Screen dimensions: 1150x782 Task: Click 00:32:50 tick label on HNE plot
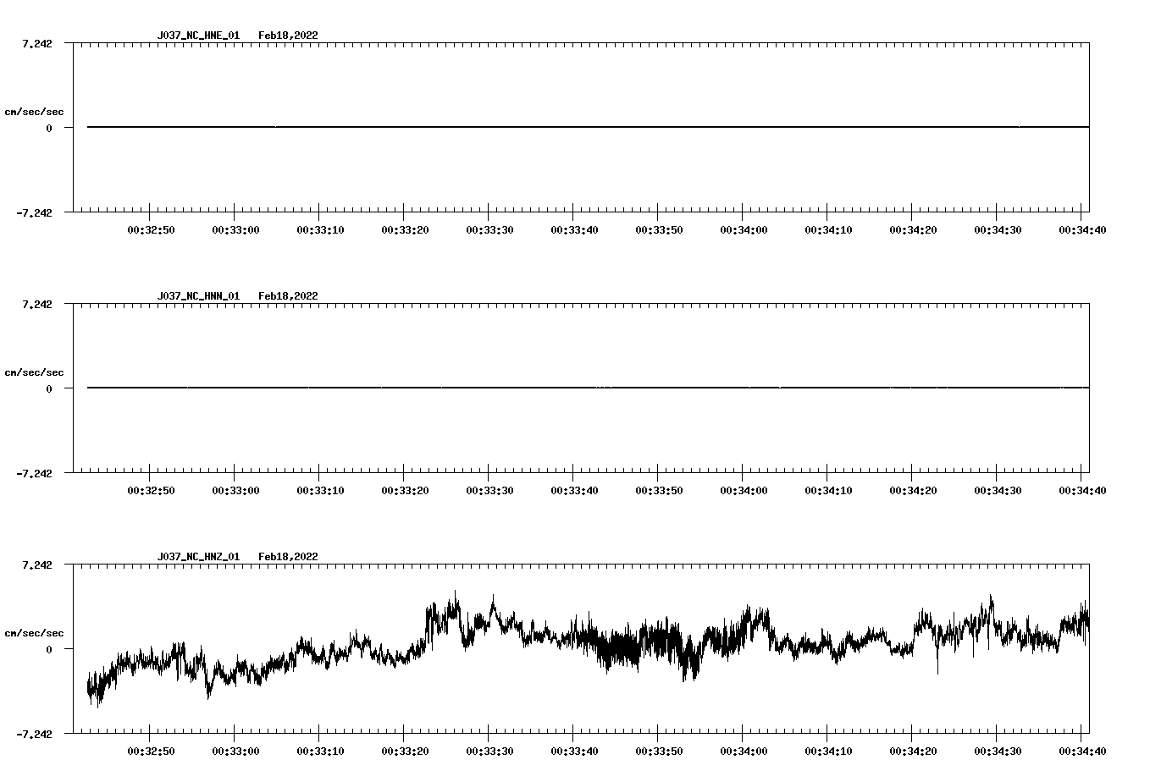click(151, 229)
